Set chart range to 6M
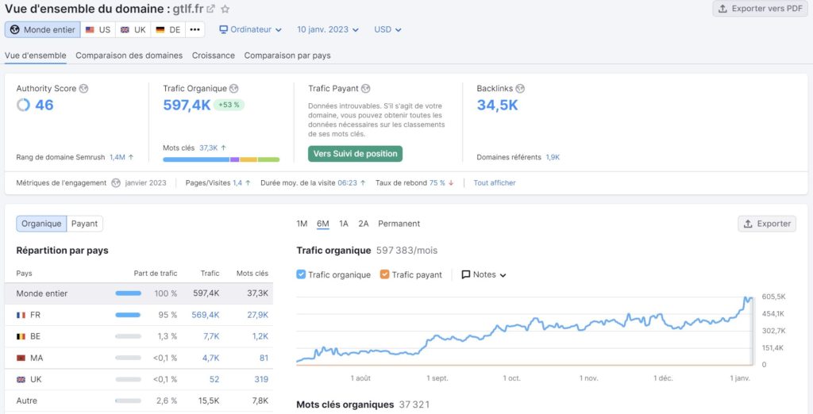Screen dimensions: 813x414 (x=323, y=224)
